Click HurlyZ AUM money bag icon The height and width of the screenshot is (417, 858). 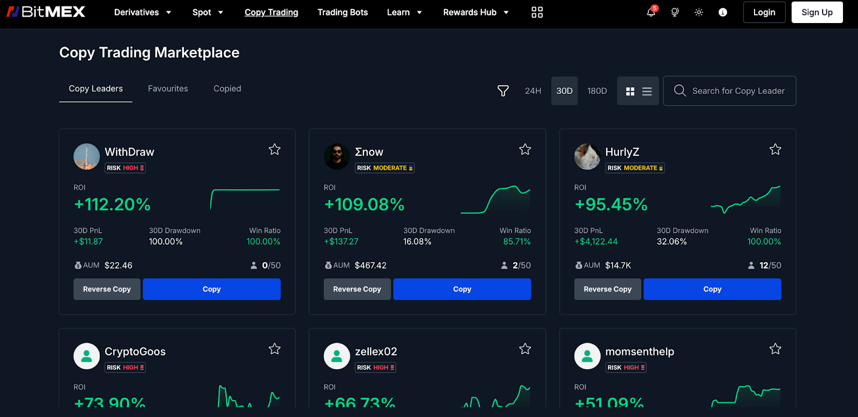[579, 265]
